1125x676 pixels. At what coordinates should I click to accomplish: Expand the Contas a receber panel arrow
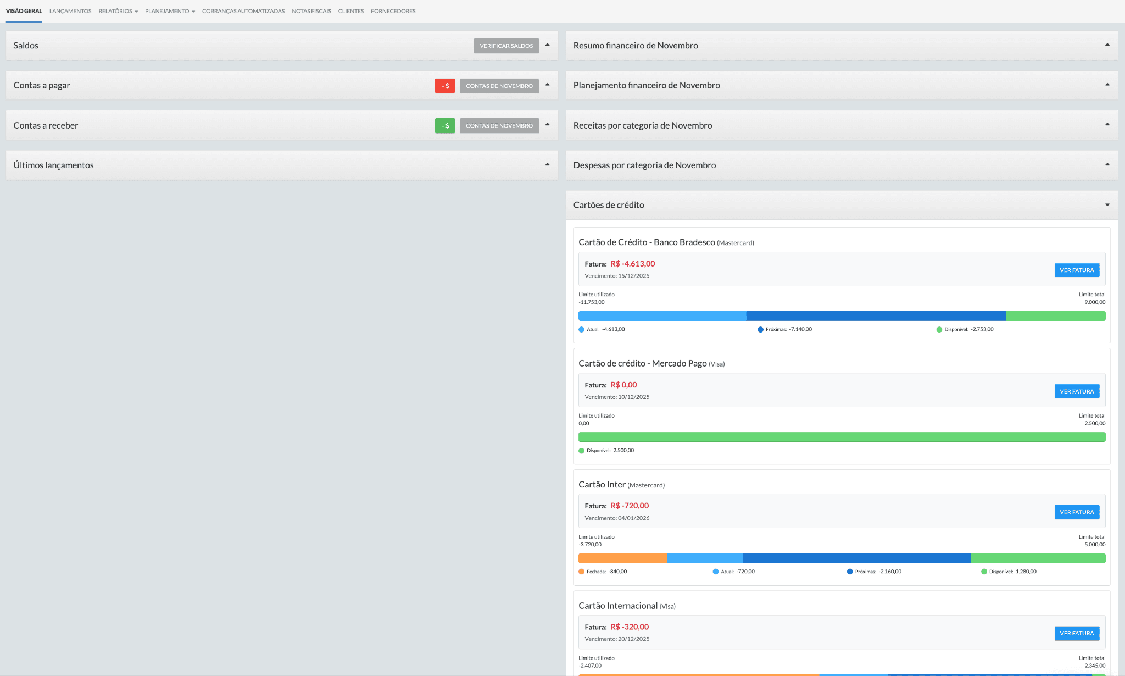click(547, 125)
